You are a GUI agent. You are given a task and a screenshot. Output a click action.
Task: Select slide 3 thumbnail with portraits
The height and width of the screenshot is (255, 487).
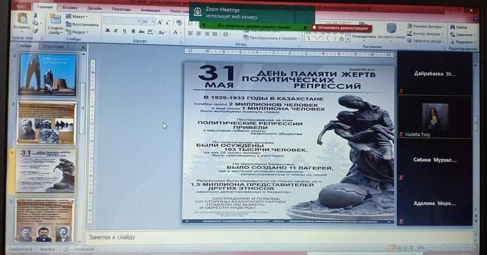pyautogui.click(x=46, y=123)
